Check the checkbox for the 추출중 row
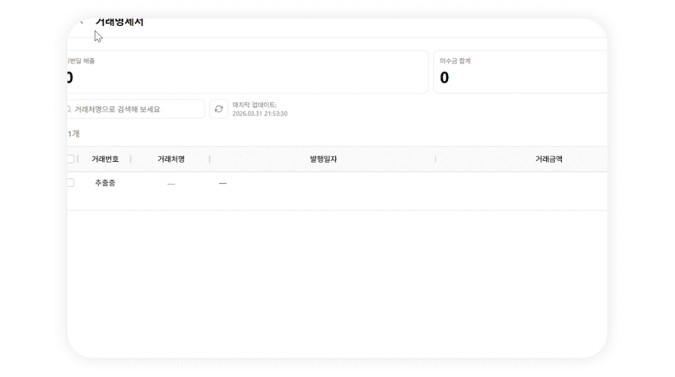675x377 pixels. pos(71,182)
